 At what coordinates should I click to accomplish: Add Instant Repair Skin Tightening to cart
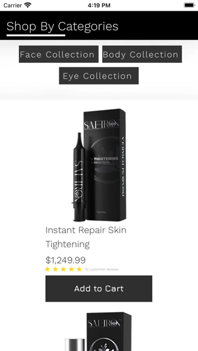99,289
